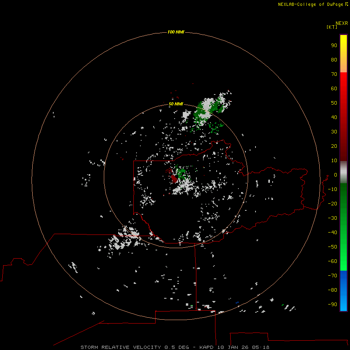
Task: Click the 60 value on velocity scale
Action: tap(334, 89)
